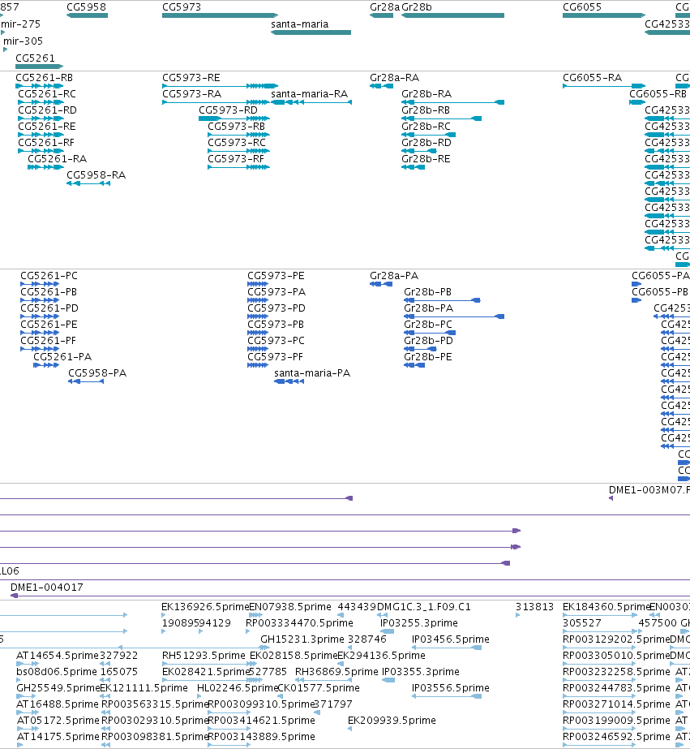This screenshot has height=749, width=690.
Task: Click transcript CG5973-RA
Action: pos(192,94)
